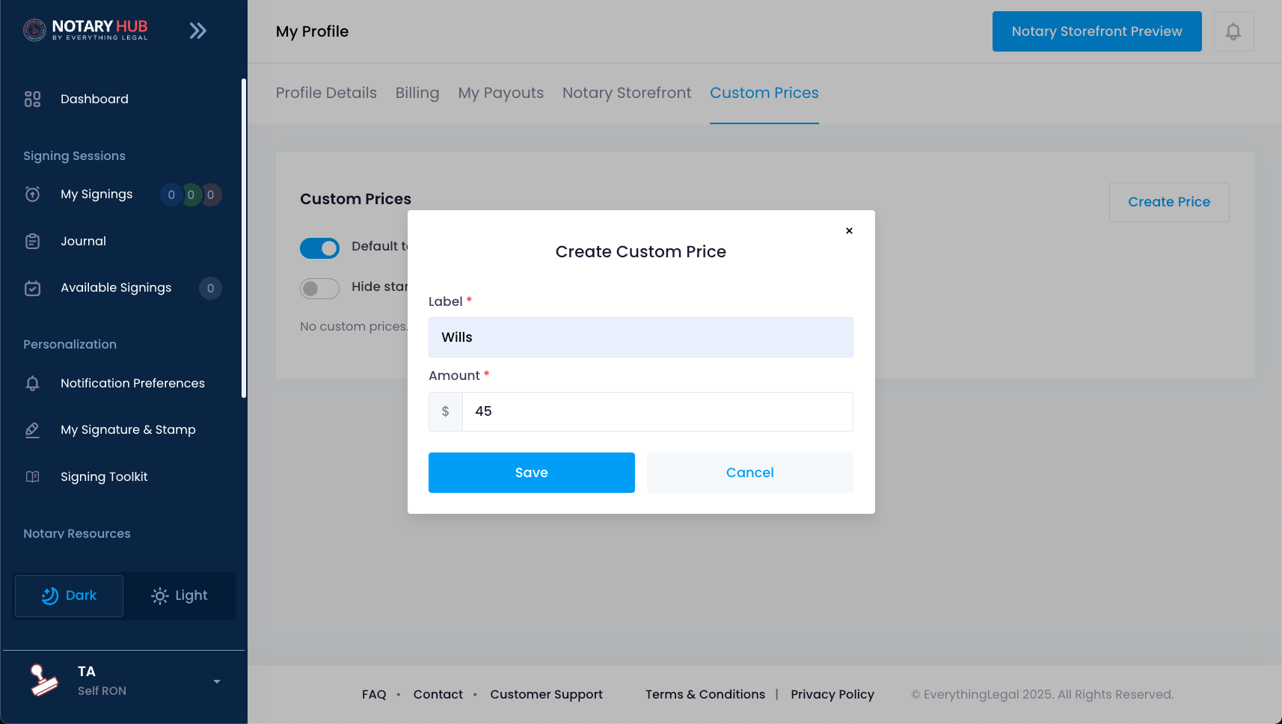The width and height of the screenshot is (1282, 724).
Task: Click the Label input field
Action: [x=641, y=337]
